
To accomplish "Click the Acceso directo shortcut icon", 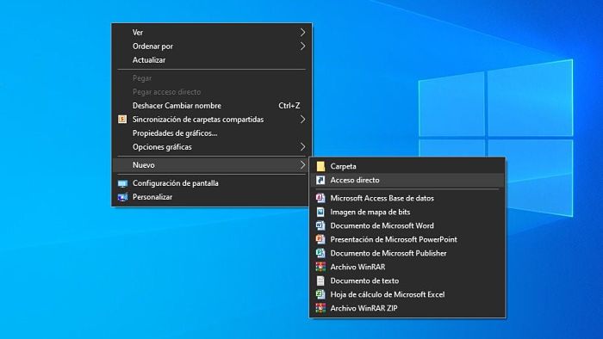I will (320, 180).
